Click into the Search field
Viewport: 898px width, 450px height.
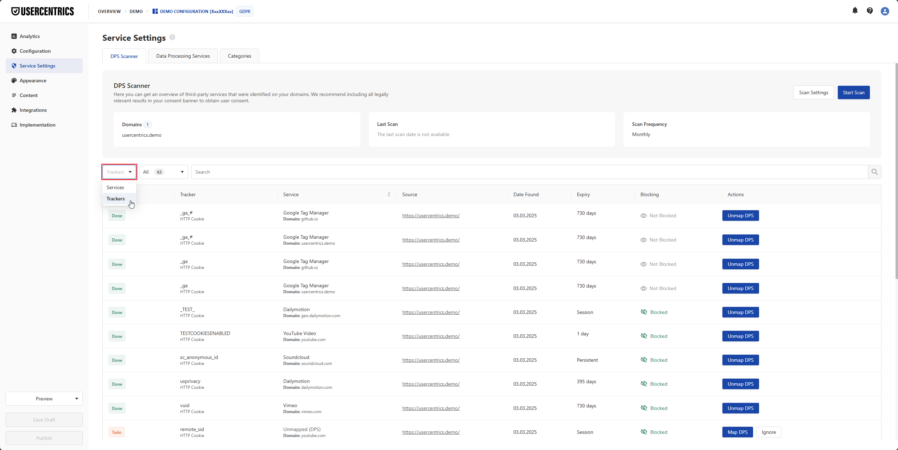[530, 172]
